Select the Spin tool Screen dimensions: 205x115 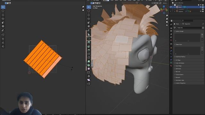coord(89,65)
